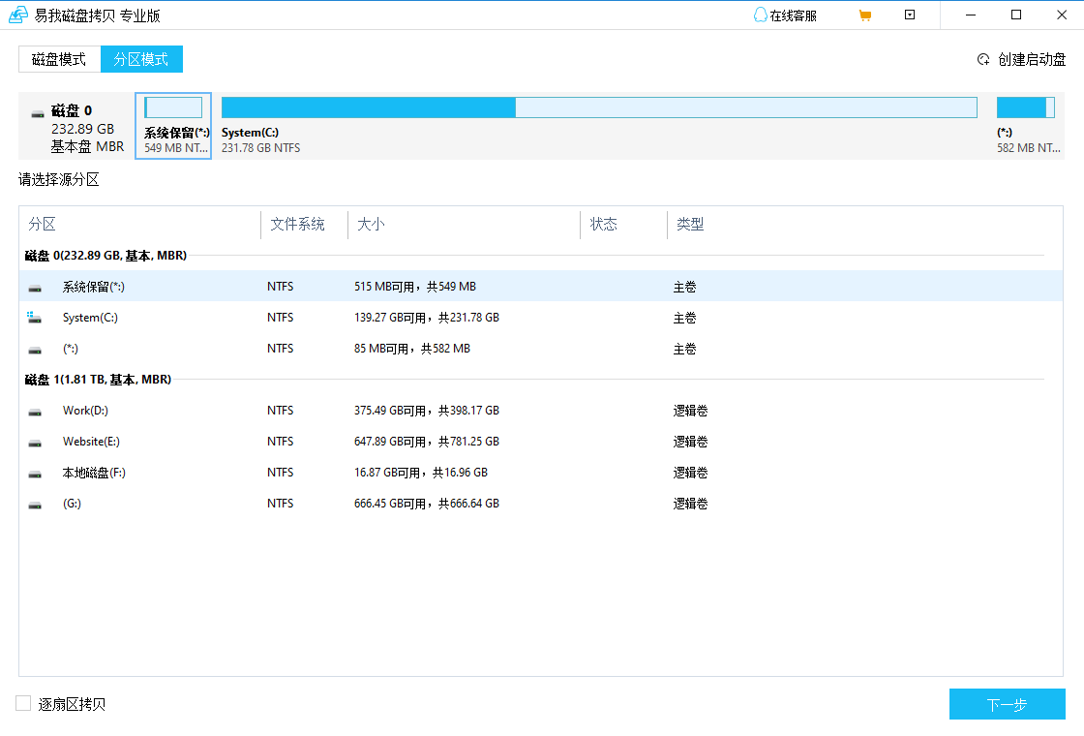Click the 状态 column header

[604, 224]
